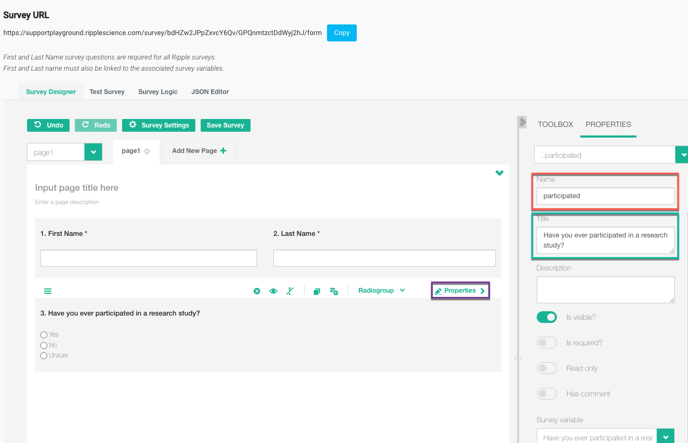Expand the Survey variable dropdown
688x443 pixels.
[x=665, y=437]
